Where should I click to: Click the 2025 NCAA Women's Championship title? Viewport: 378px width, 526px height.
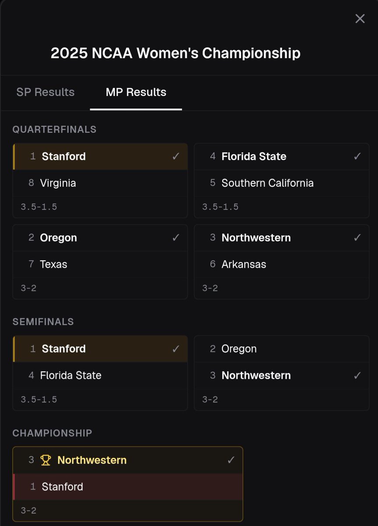pyautogui.click(x=176, y=53)
